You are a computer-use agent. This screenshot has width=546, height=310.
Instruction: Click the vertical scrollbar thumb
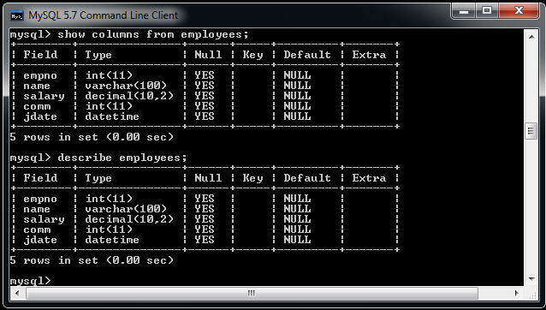coord(531,131)
